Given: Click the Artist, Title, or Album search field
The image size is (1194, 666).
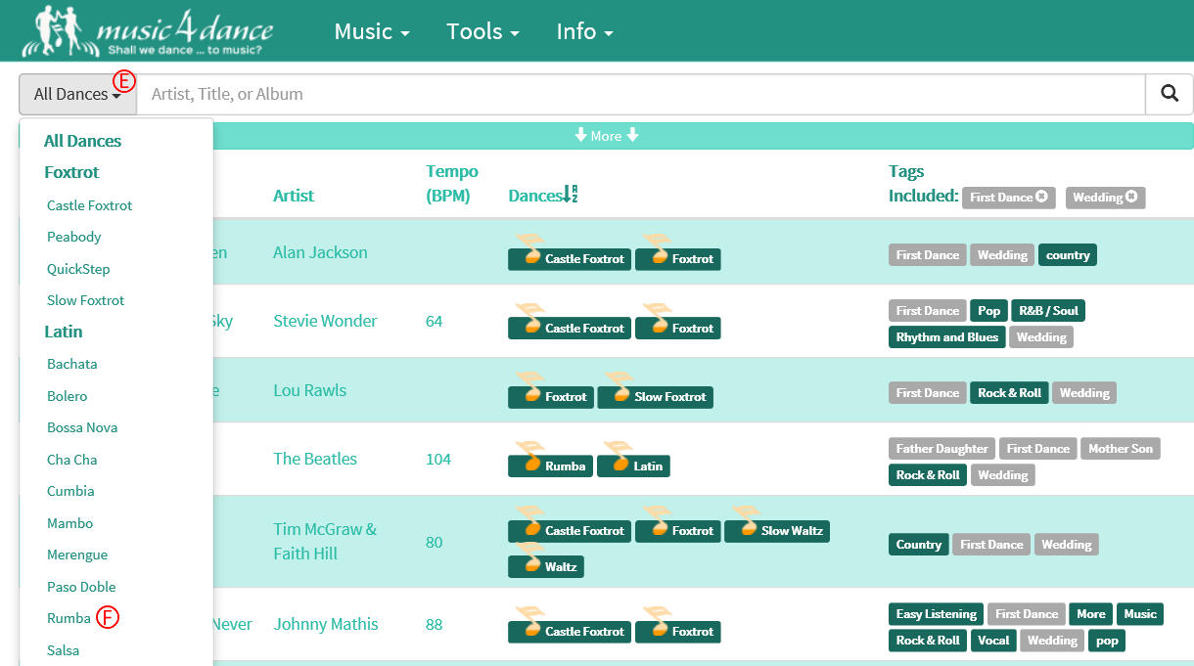Looking at the screenshot, I should [640, 94].
